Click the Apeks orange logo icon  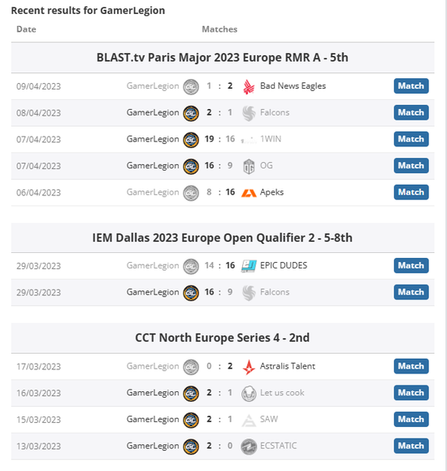[x=249, y=193]
